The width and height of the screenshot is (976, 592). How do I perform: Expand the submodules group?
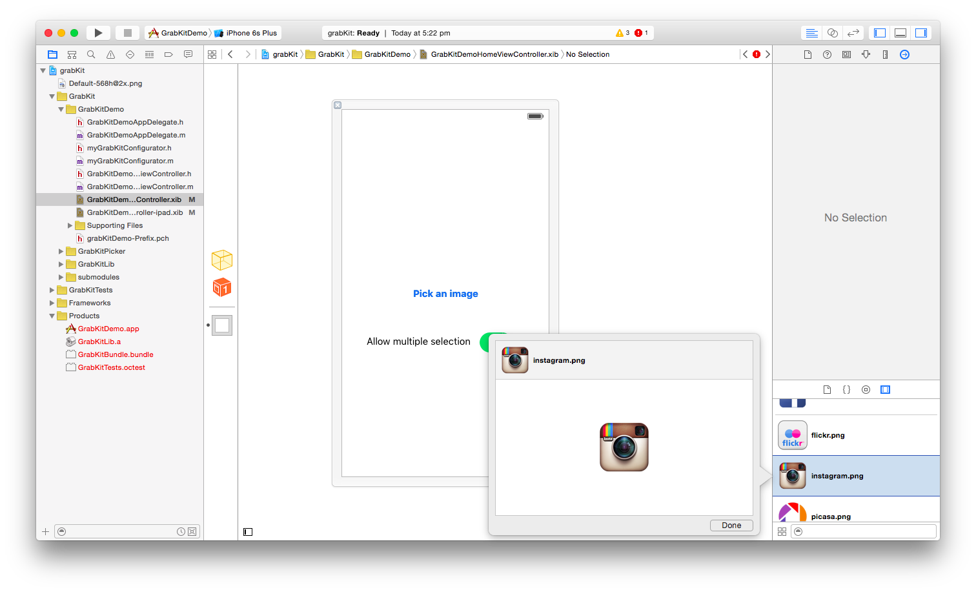(61, 277)
